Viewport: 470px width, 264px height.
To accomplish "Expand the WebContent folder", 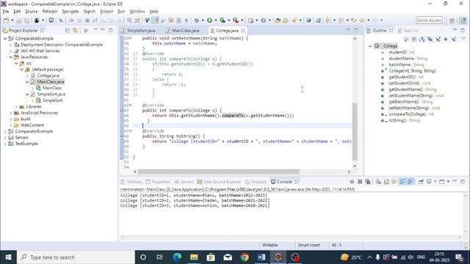I will [11, 125].
